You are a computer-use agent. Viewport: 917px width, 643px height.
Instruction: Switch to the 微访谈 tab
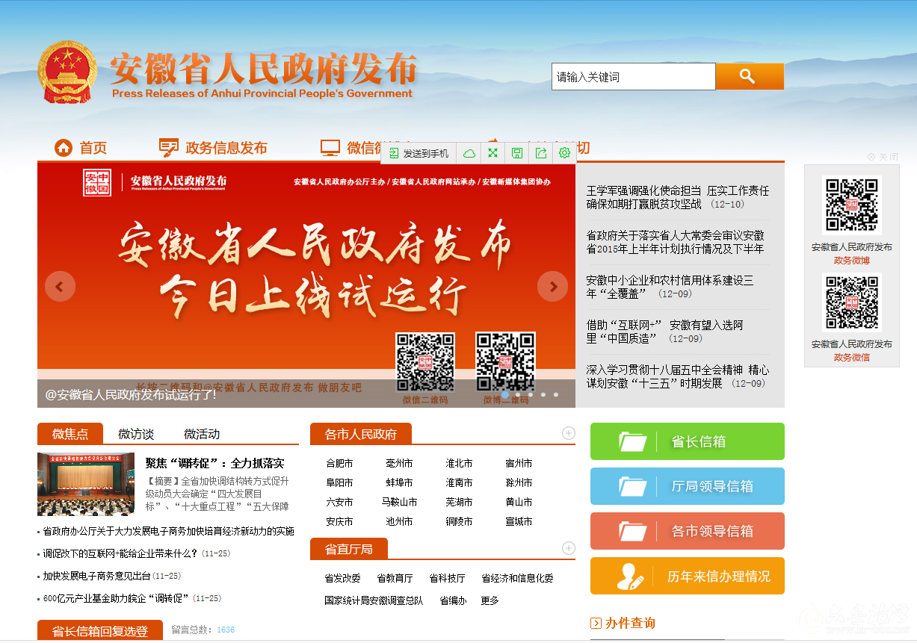pos(136,434)
